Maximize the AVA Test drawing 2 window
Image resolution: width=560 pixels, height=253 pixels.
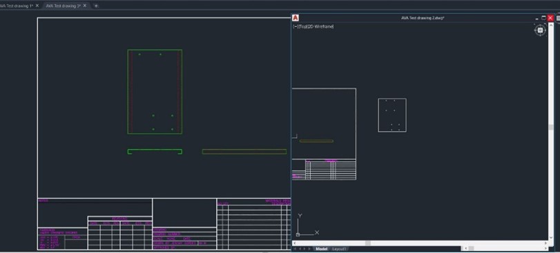pyautogui.click(x=543, y=18)
